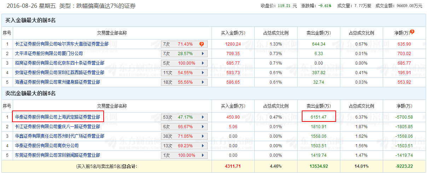Open 华泰证券上海武定路证券营业部 link
This screenshot has height=173, width=427.
57,117
